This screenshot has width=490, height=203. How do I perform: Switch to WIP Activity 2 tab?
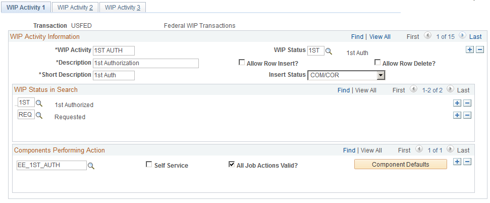[x=75, y=8]
